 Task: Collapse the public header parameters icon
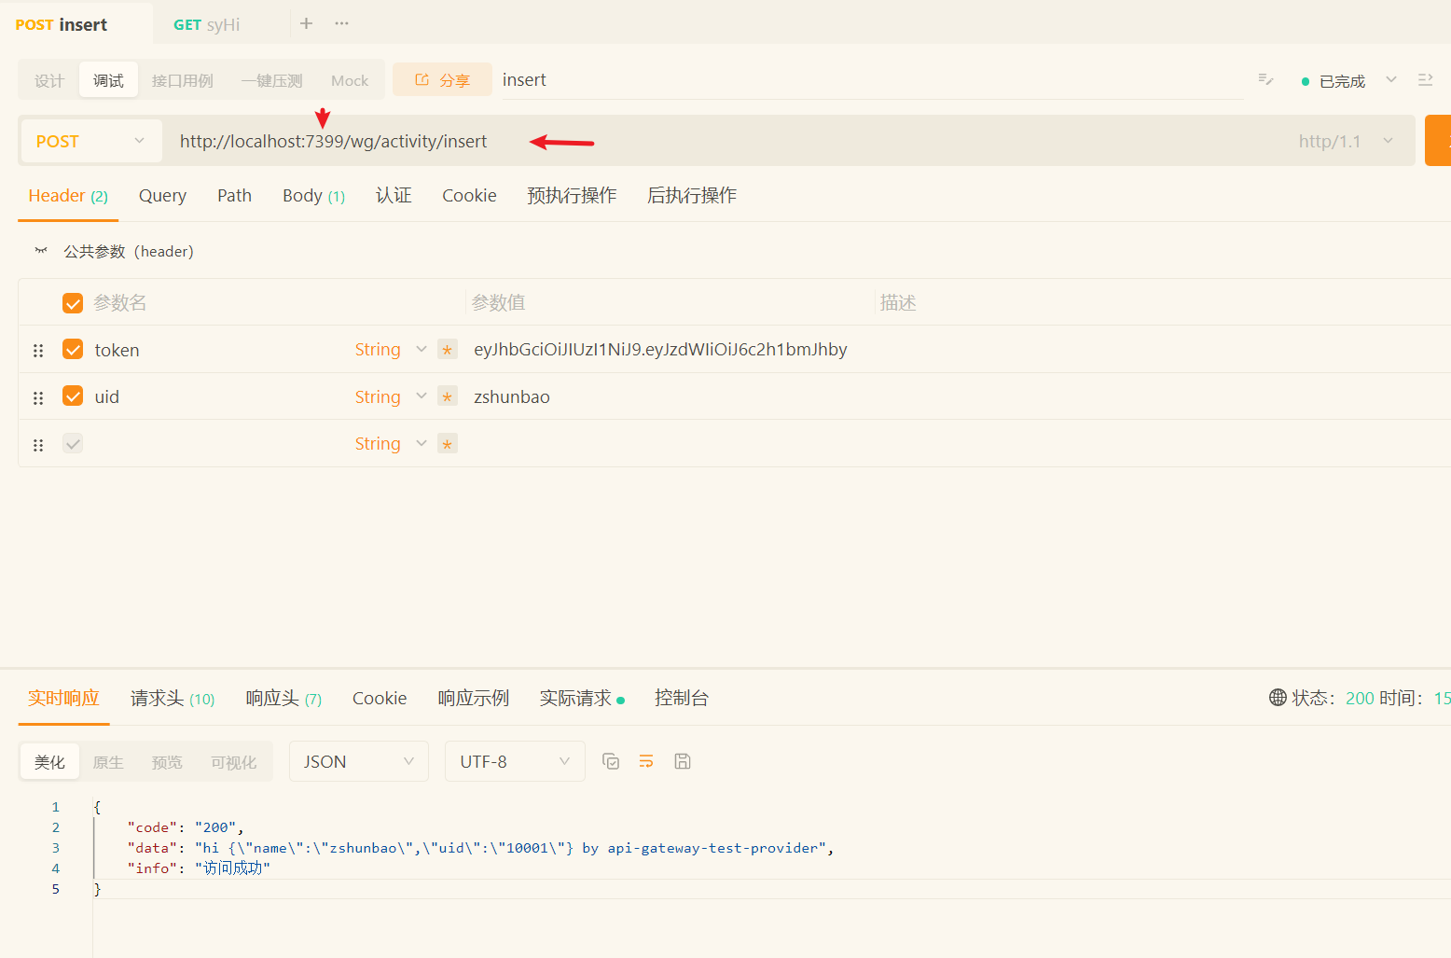click(x=41, y=251)
